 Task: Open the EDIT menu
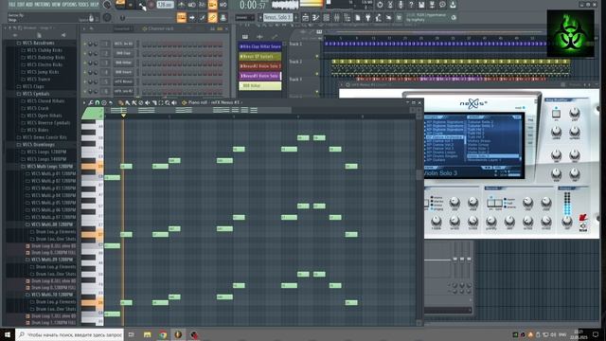[x=21, y=5]
